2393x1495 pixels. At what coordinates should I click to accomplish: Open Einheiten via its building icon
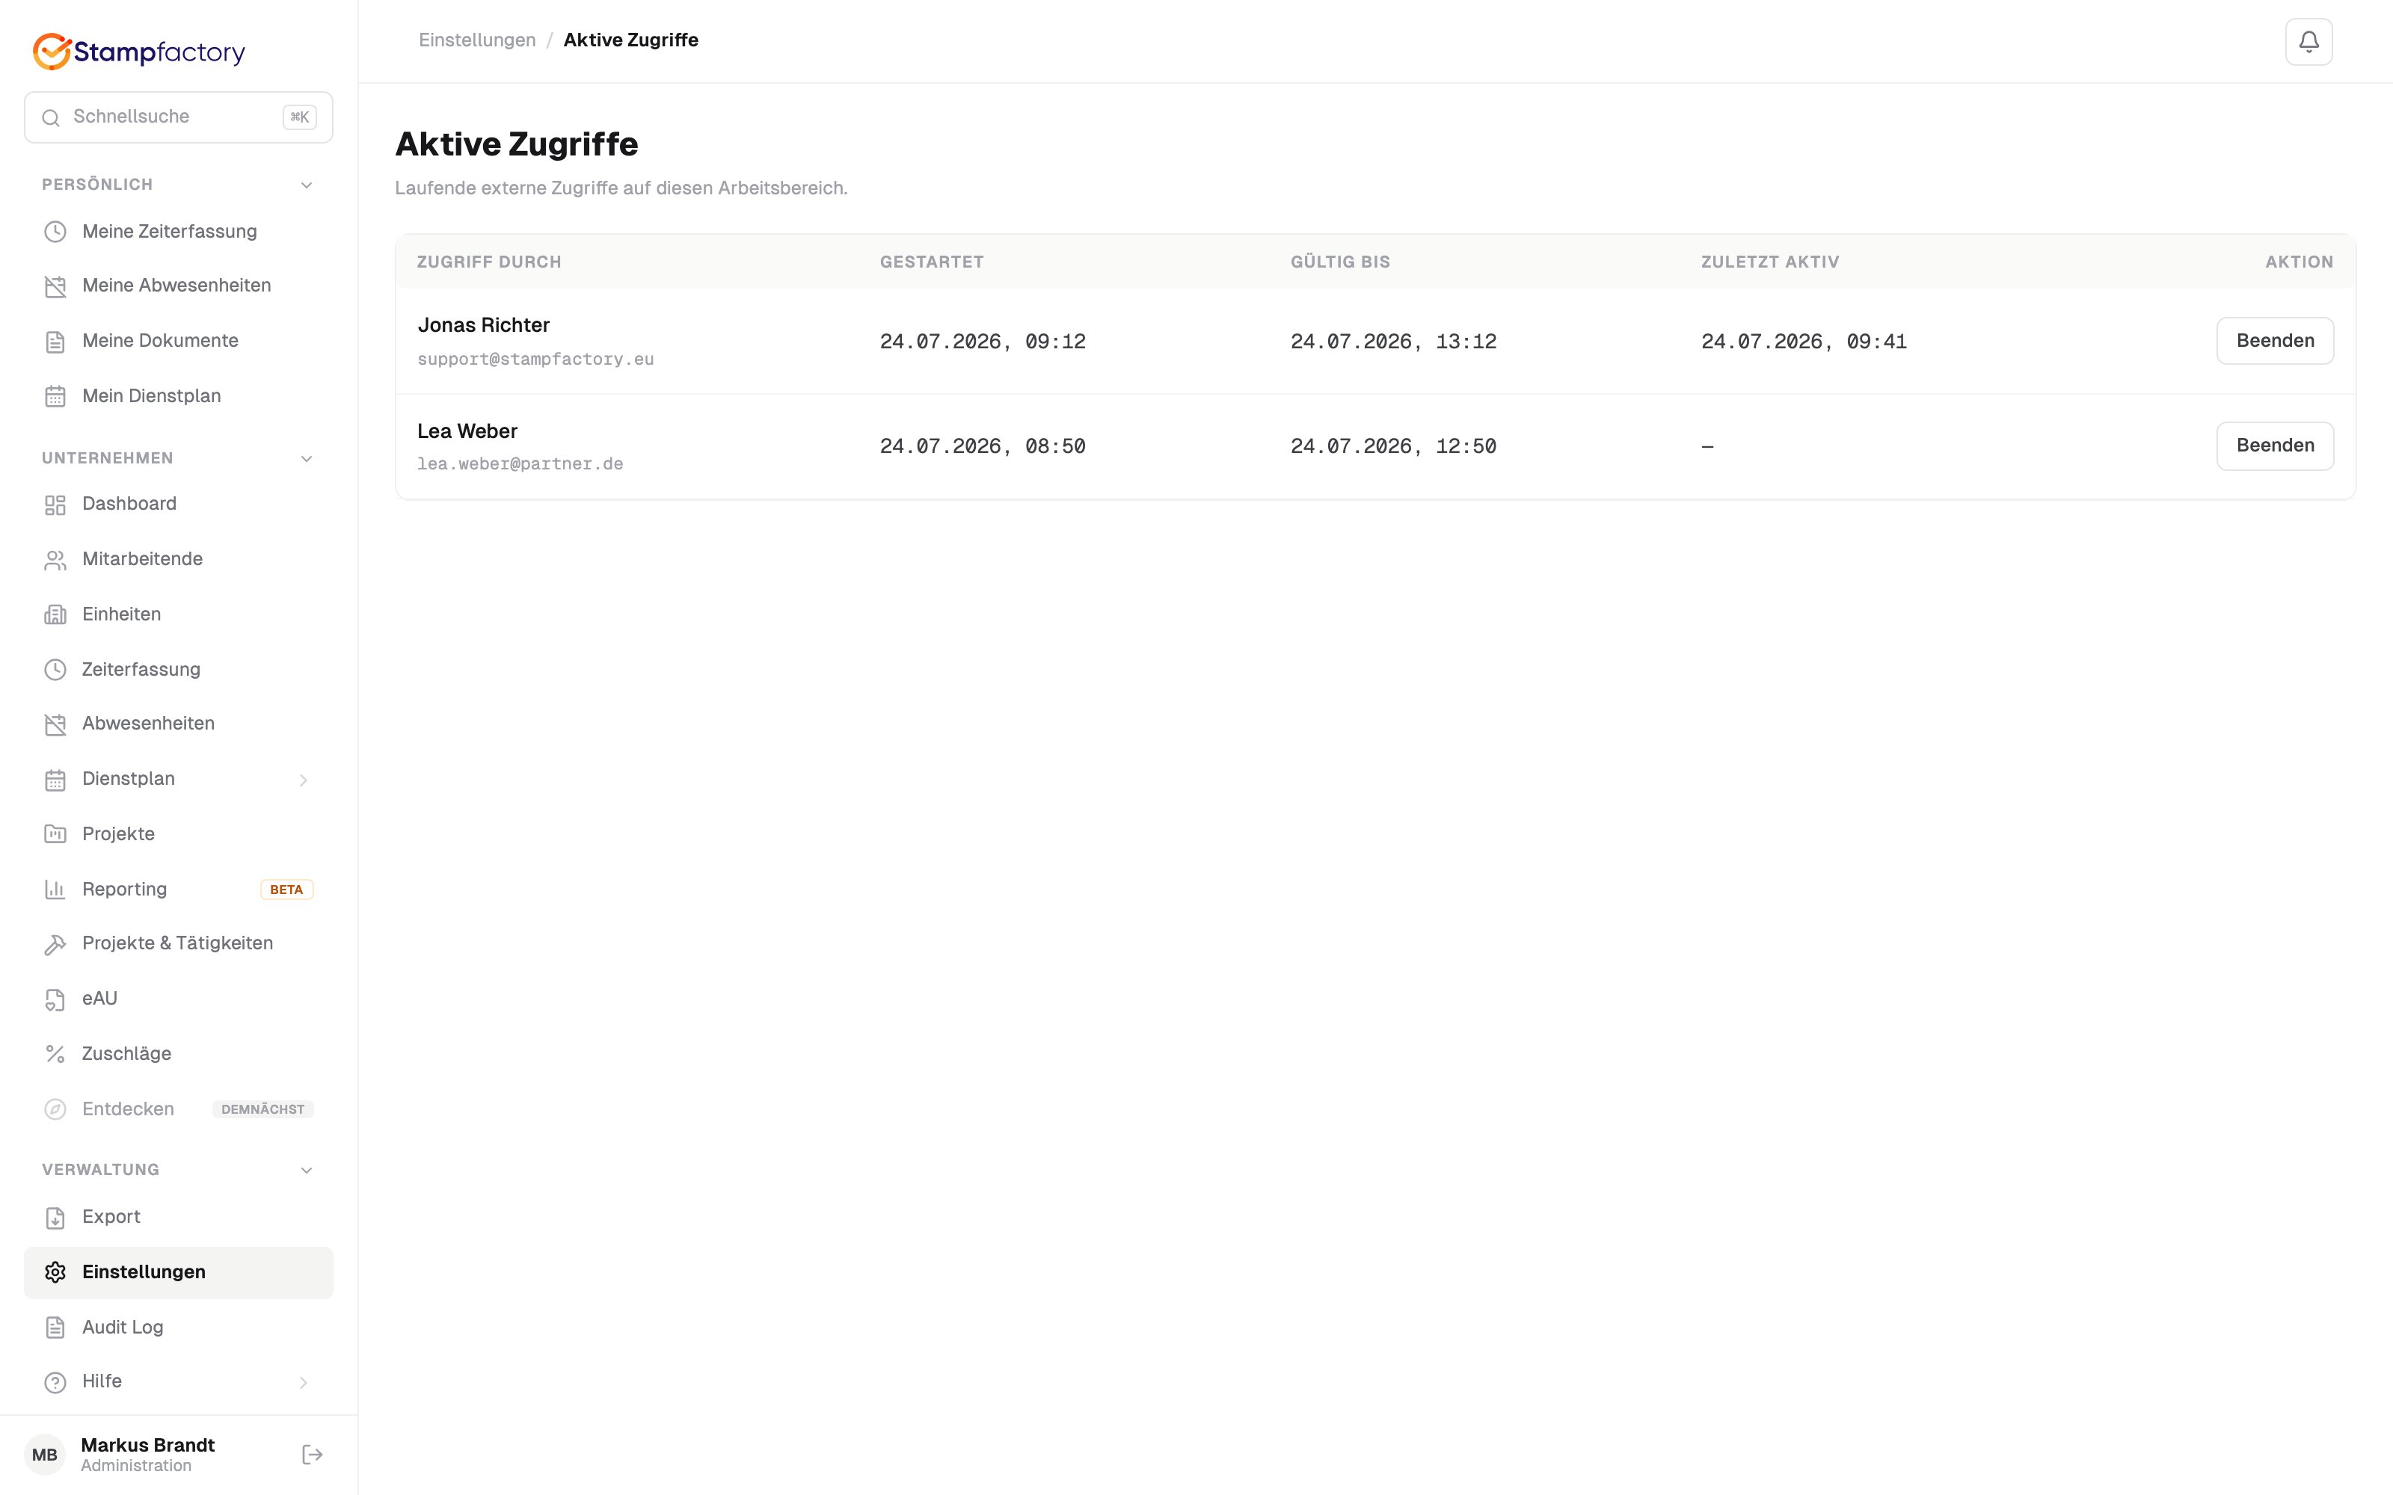pyautogui.click(x=55, y=614)
